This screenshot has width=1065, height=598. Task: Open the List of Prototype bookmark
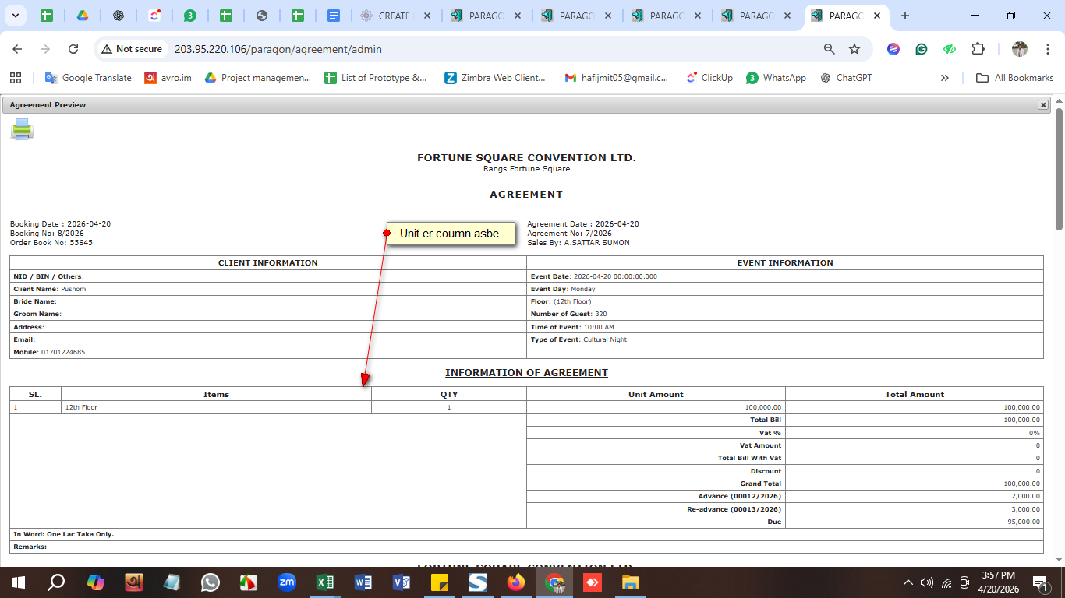(376, 78)
